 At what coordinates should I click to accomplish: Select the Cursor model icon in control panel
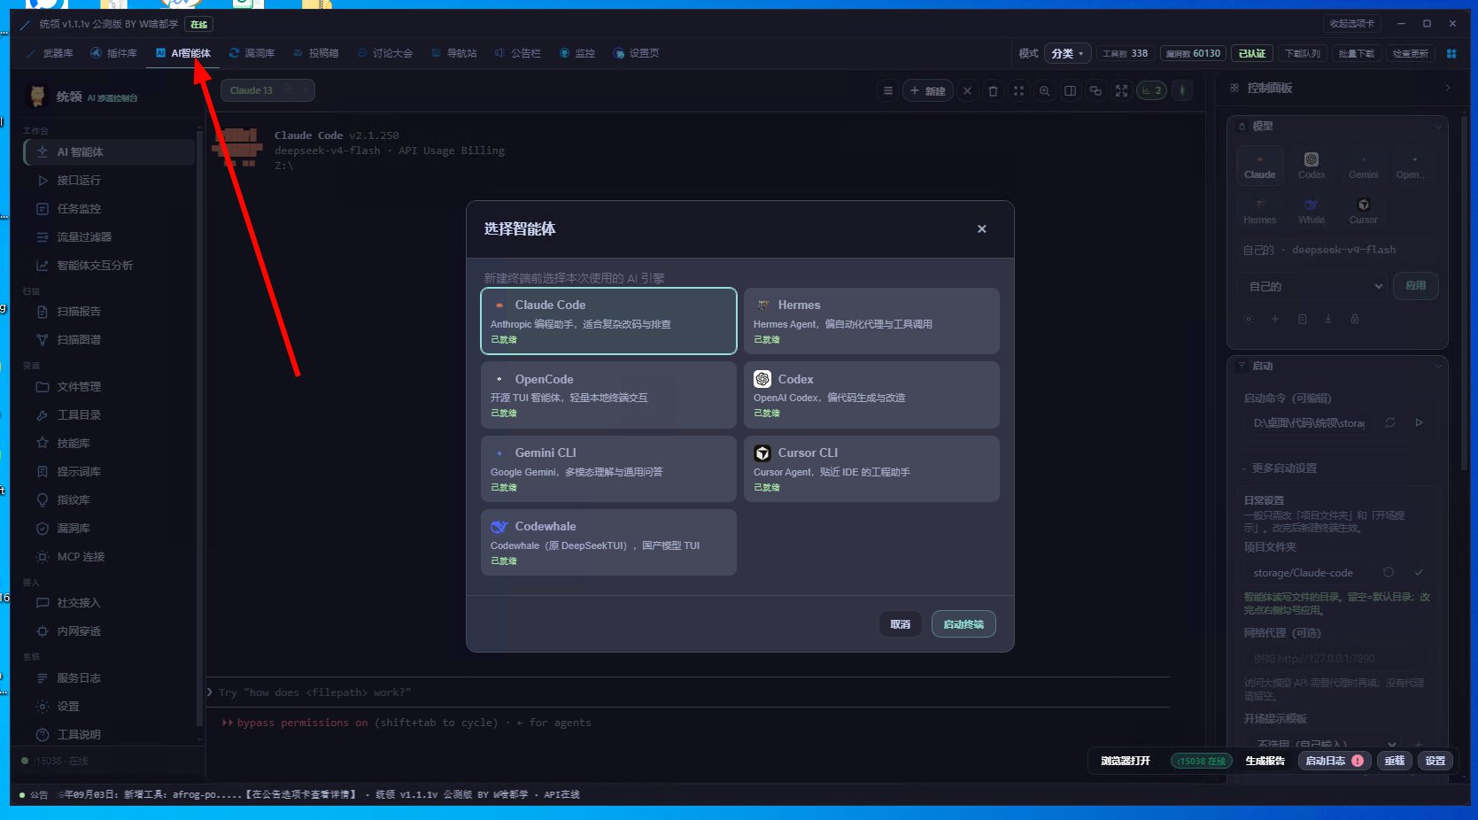point(1364,211)
